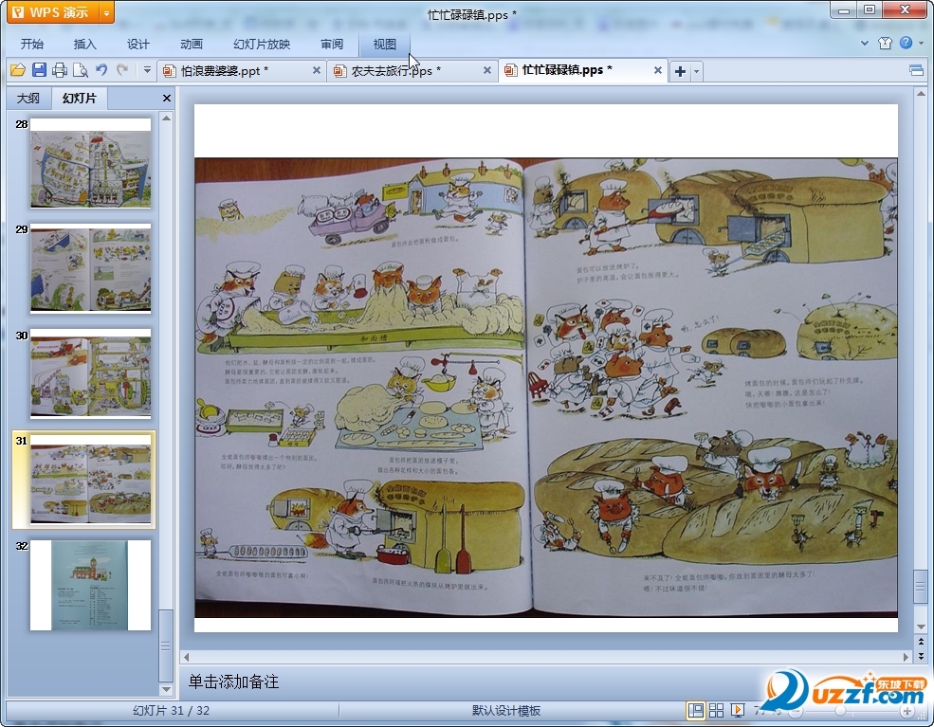
Task: Open the 幻灯片放映 ribbon tab
Action: [x=262, y=44]
